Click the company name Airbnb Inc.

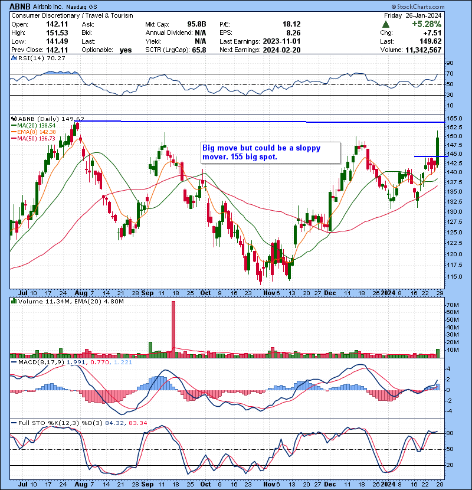point(47,6)
